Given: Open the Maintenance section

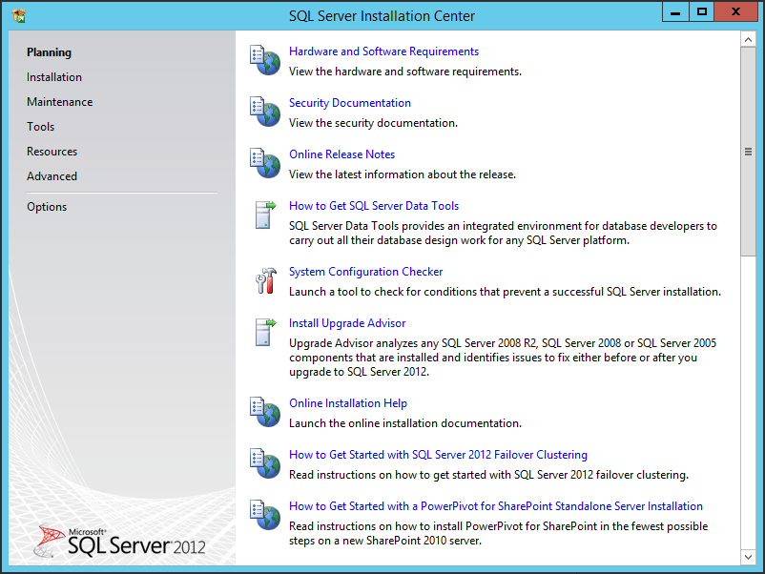Looking at the screenshot, I should coord(59,102).
